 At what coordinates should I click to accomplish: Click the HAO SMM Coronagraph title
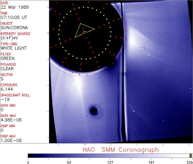coord(121,150)
